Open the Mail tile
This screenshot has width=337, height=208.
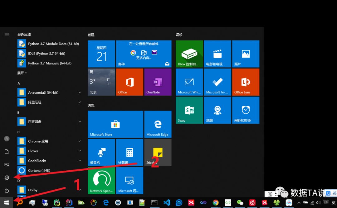pyautogui.click(x=144, y=54)
